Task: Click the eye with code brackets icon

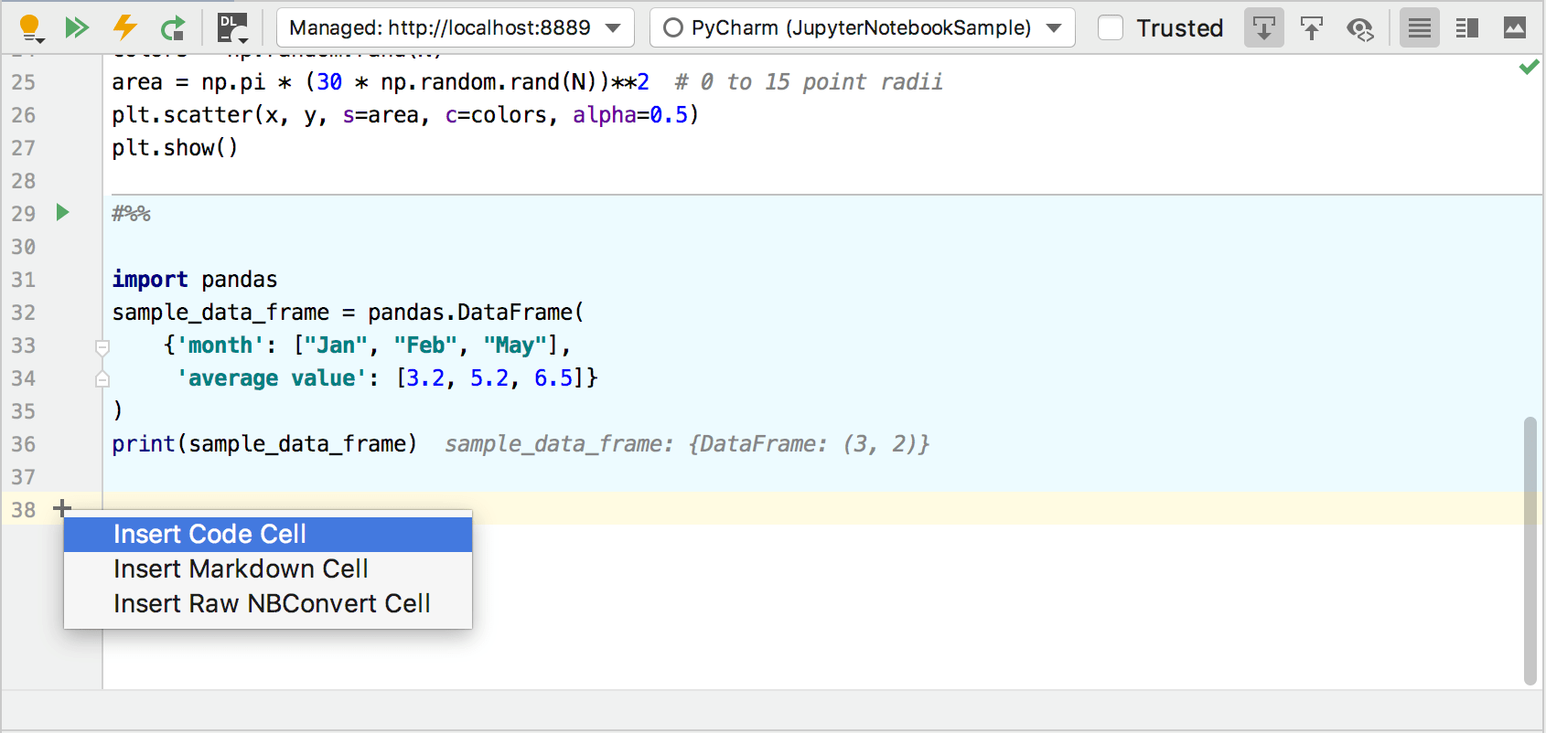Action: [x=1359, y=29]
